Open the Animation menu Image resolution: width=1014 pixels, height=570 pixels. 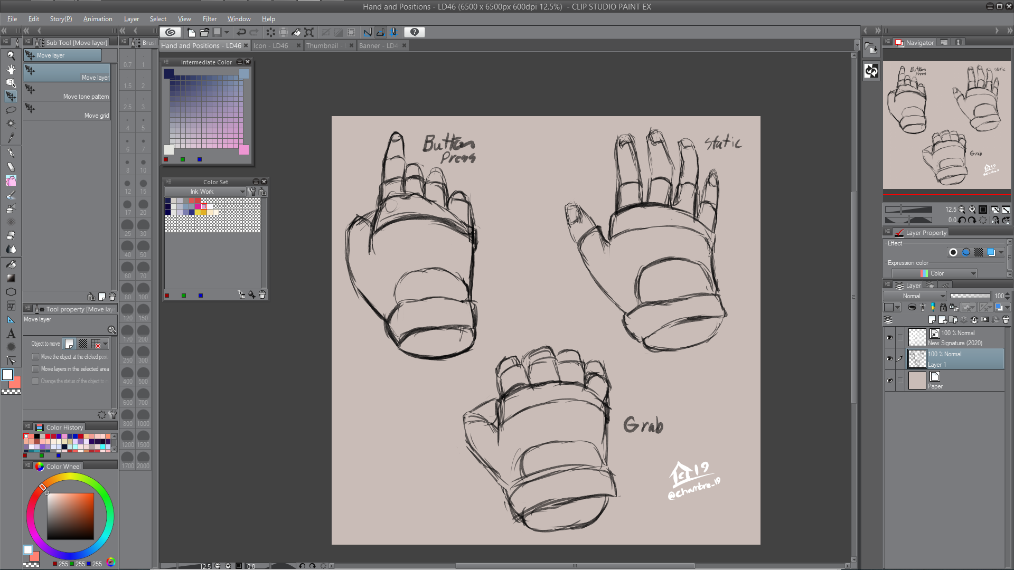pyautogui.click(x=98, y=19)
